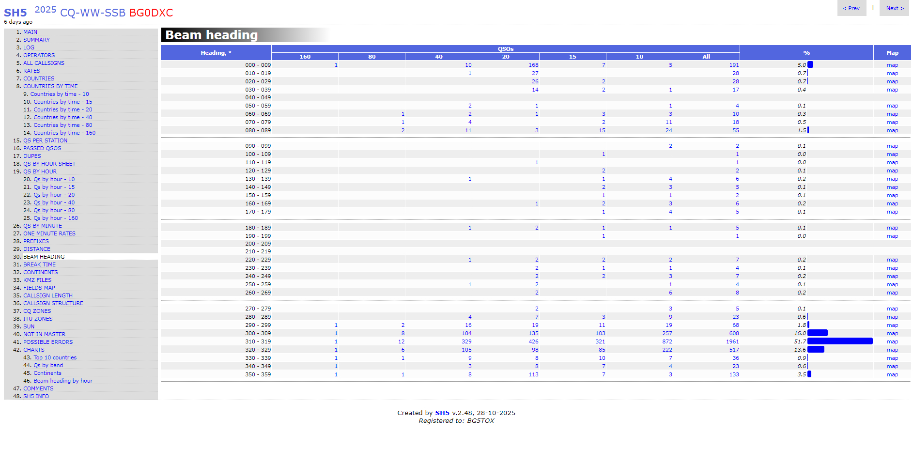Go to the Prev page button

coord(851,8)
